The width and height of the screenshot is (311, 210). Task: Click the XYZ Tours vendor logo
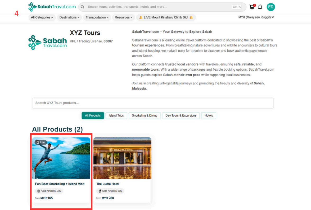[x=48, y=42]
